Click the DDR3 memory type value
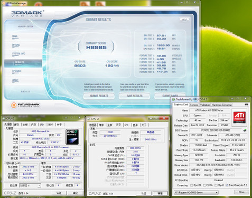The image size is (252, 198). (110, 132)
